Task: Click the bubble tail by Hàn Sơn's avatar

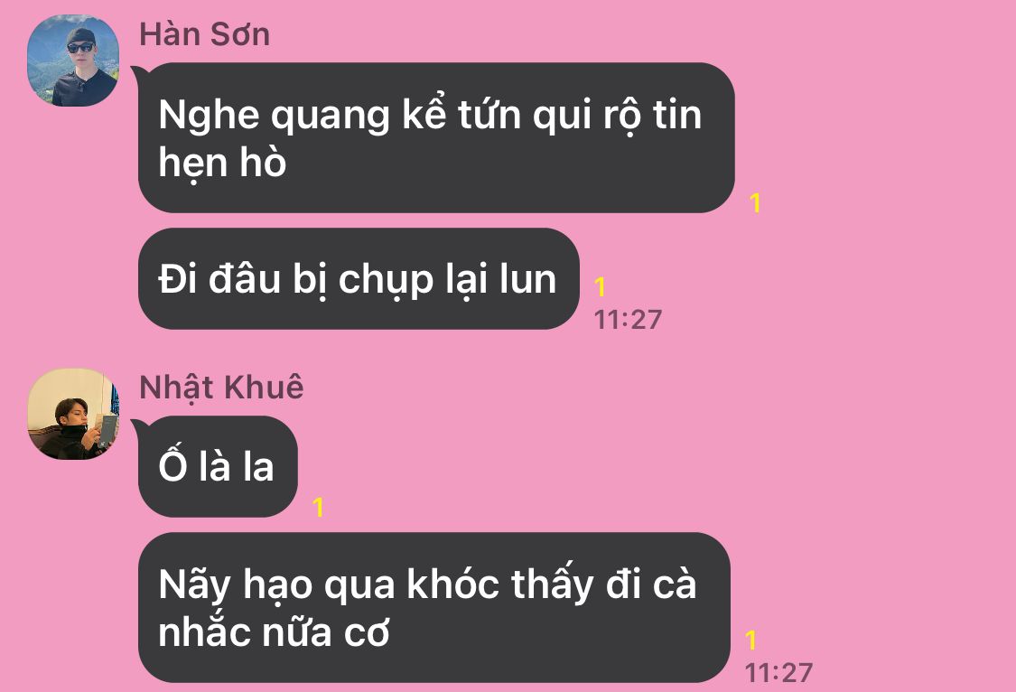Action: (137, 72)
